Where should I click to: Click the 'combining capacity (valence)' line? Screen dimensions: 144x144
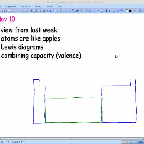click(41, 56)
